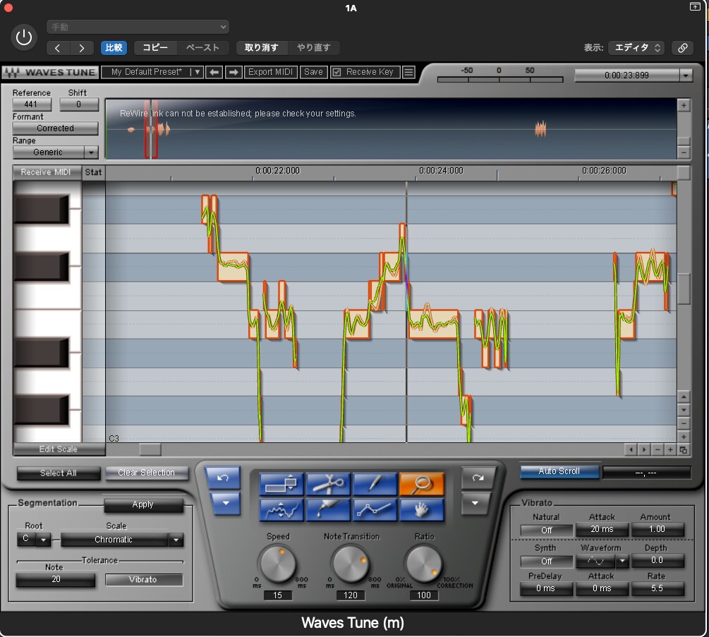Image resolution: width=709 pixels, height=637 pixels.
Task: Go to next plugin setting chevron
Action: [x=81, y=48]
